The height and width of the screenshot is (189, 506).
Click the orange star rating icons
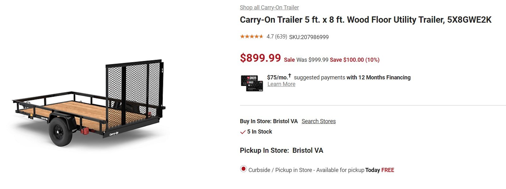pos(251,37)
